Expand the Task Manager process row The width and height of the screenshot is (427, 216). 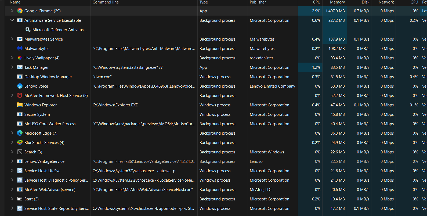[x=12, y=67]
